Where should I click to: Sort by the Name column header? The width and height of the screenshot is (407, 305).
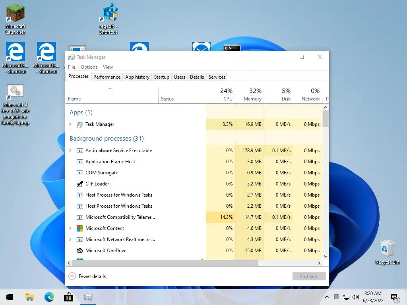pyautogui.click(x=112, y=95)
